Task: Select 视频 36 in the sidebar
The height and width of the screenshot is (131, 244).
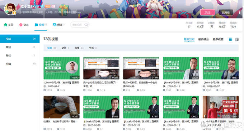Action: coord(20,39)
